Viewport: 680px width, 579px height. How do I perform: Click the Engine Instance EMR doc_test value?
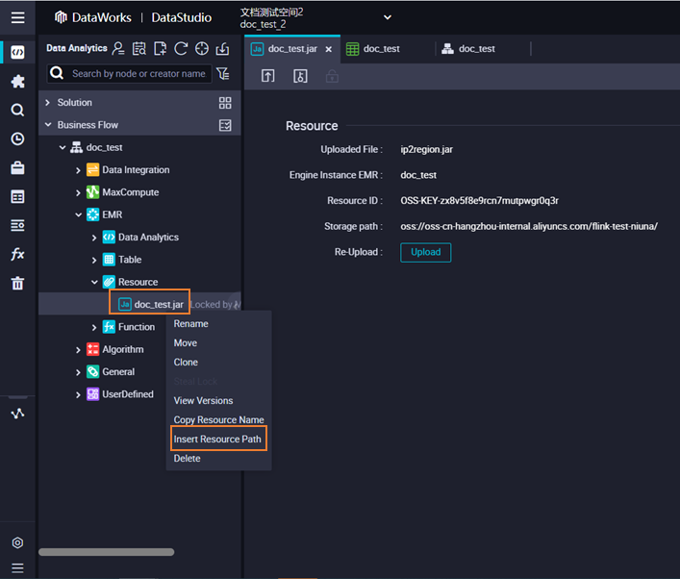[x=418, y=175]
